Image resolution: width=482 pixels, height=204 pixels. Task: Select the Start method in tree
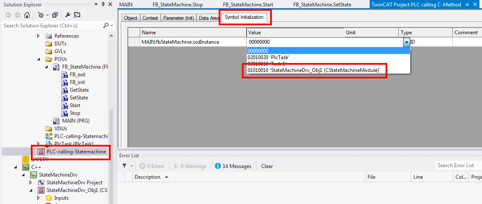click(x=75, y=105)
